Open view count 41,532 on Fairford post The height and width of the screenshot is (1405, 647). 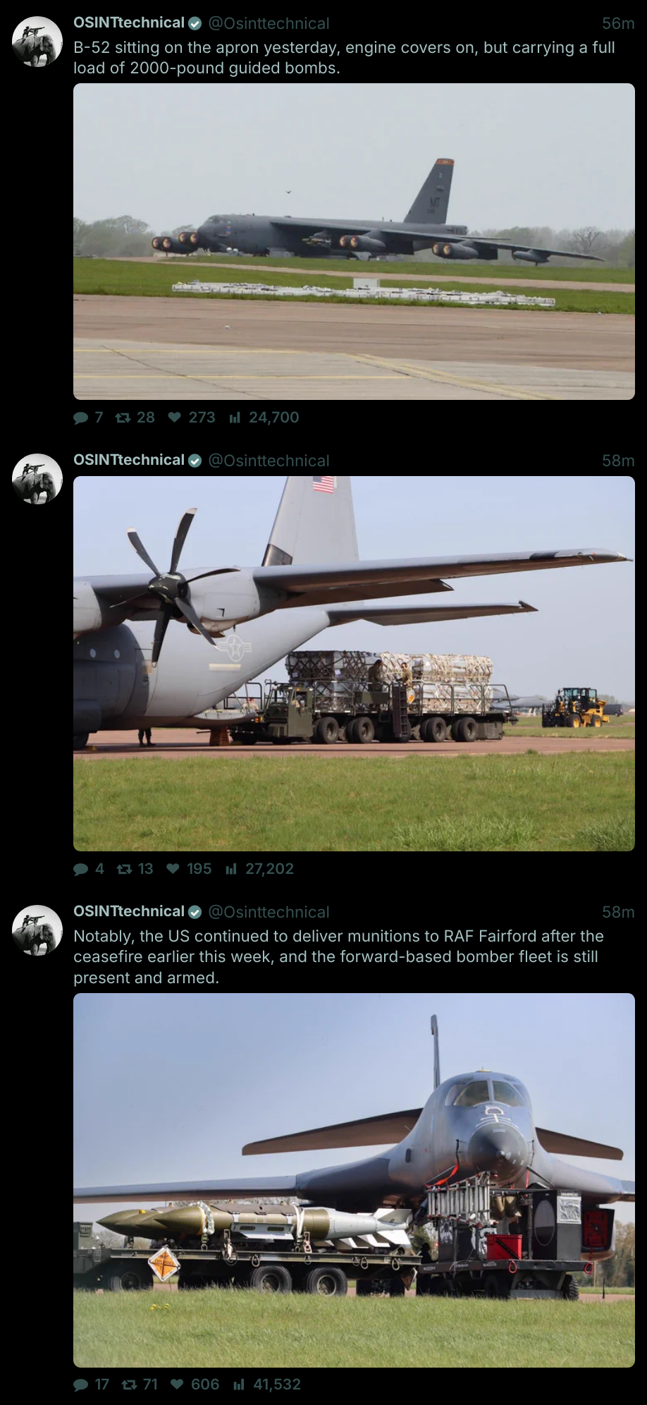coord(267,1385)
